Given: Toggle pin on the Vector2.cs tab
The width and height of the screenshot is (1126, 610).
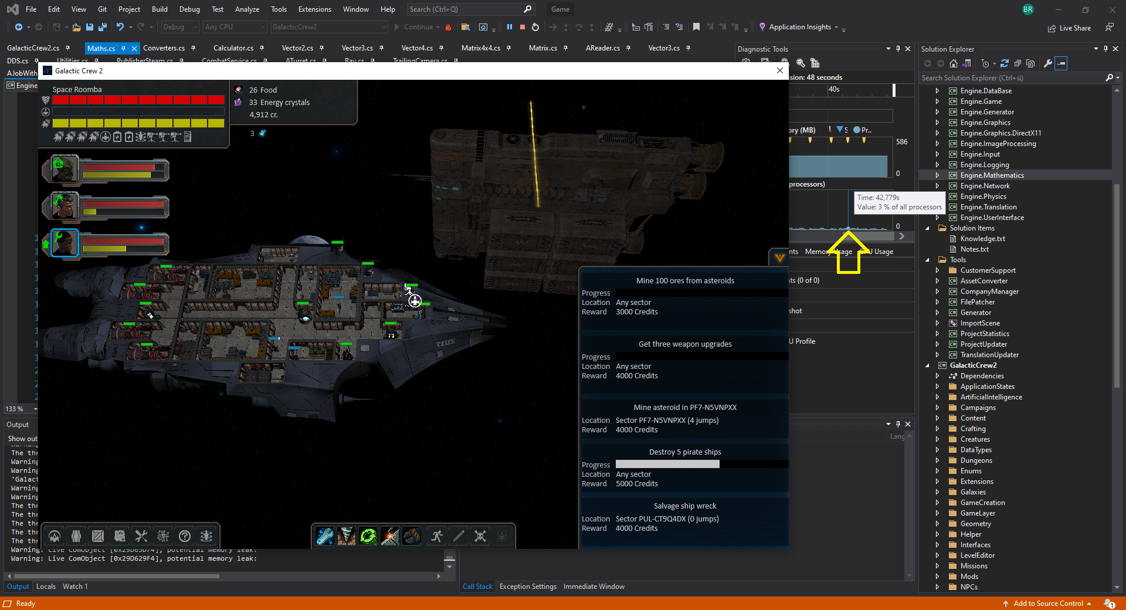Looking at the screenshot, I should [x=321, y=48].
